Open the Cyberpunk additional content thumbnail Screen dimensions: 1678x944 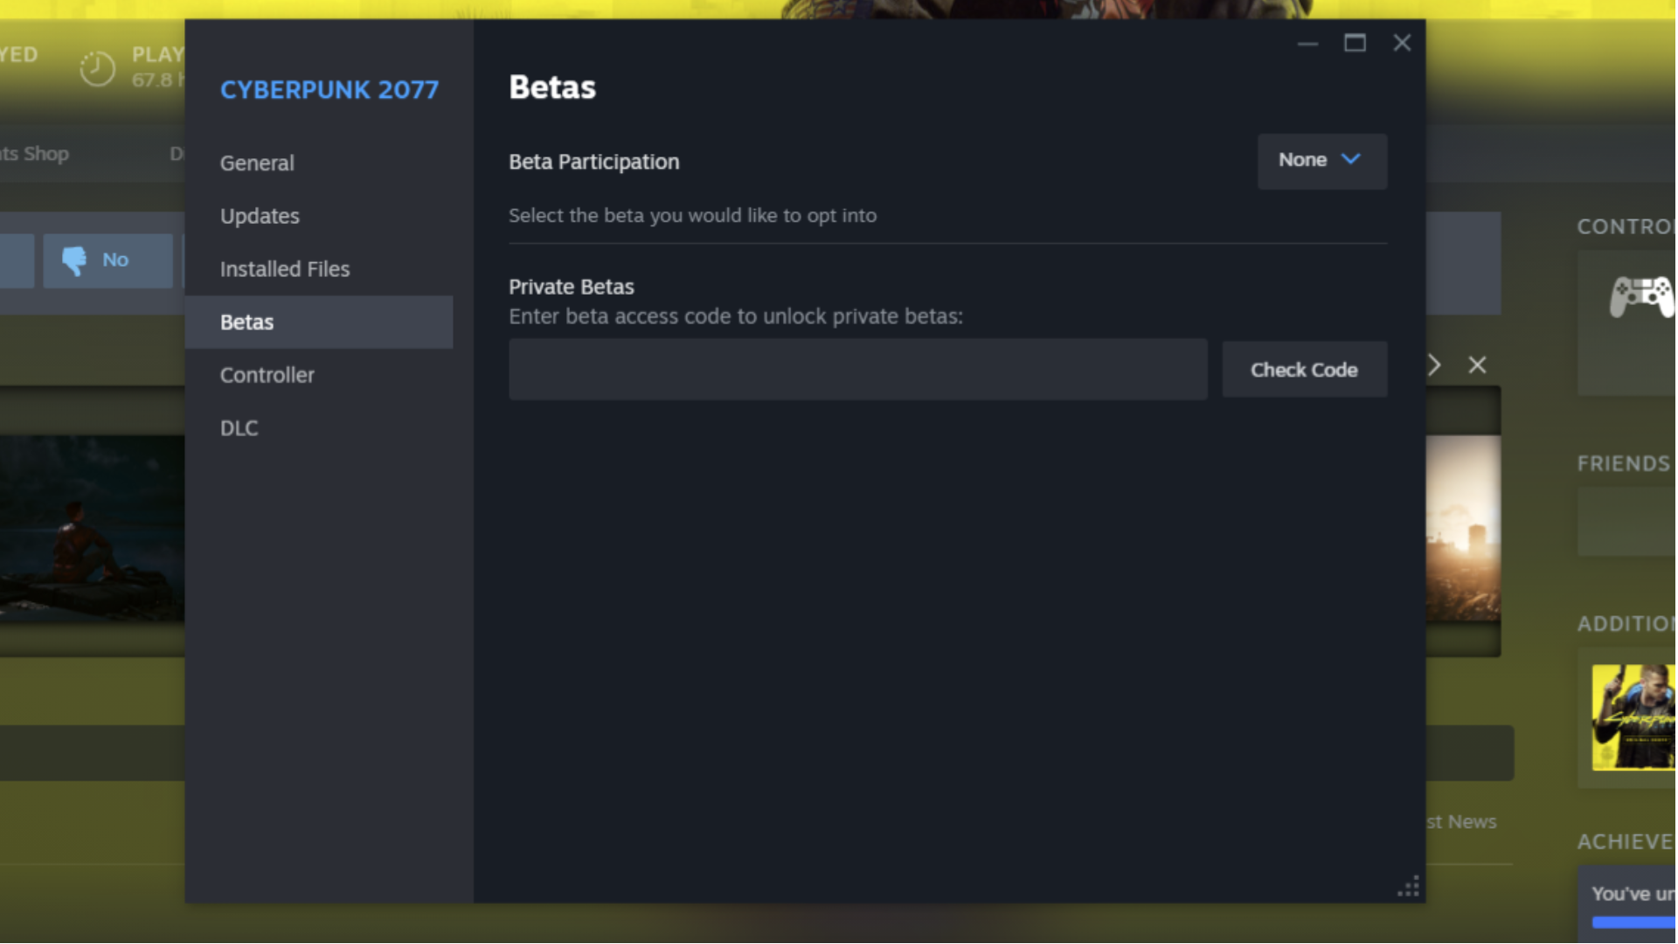tap(1633, 718)
